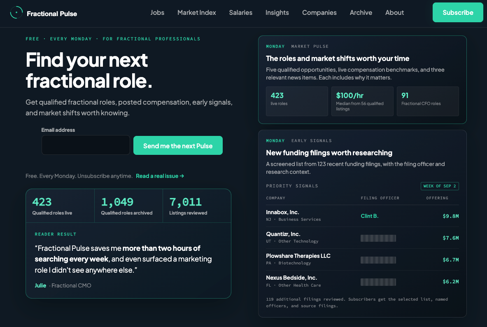
Task: Open the Read a real issue link
Action: tap(160, 176)
